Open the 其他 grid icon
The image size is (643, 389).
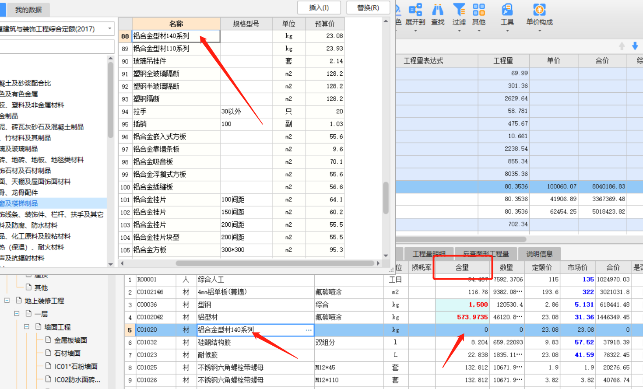[479, 10]
